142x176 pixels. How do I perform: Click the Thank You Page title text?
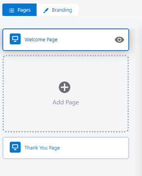pos(42,148)
